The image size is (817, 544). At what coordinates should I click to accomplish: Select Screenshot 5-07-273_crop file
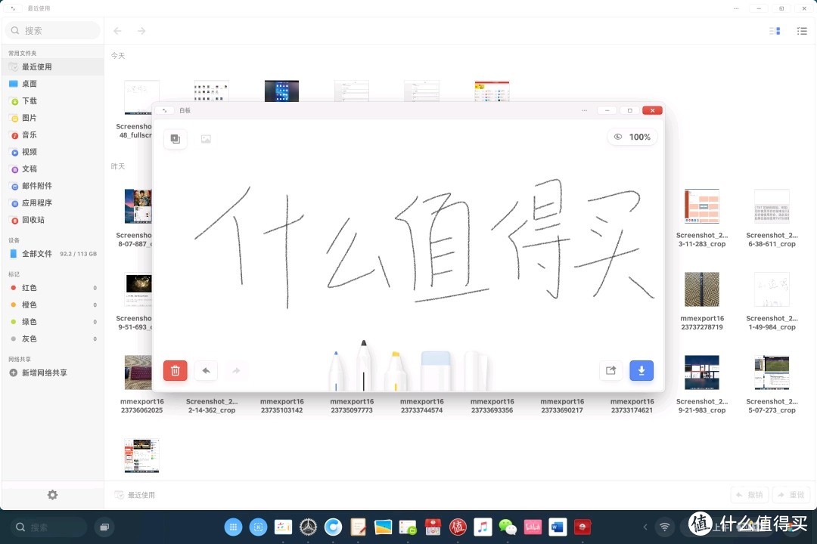[x=772, y=384]
